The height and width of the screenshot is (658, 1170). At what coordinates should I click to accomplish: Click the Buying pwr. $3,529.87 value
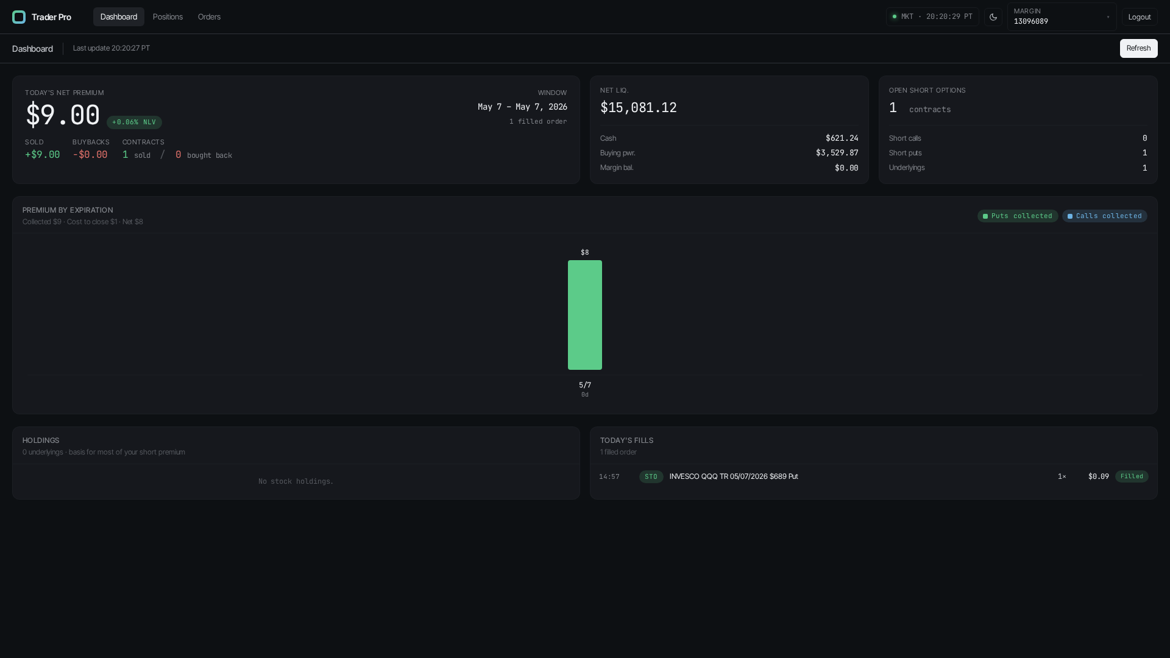[x=837, y=153]
